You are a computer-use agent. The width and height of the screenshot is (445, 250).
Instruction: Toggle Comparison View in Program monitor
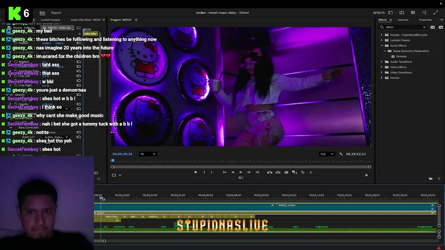click(x=294, y=172)
